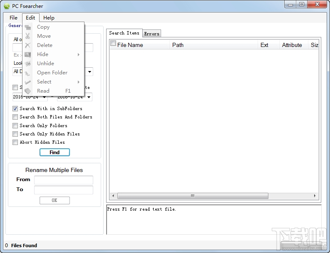
Task: Toggle the select-all checkbox by File Name
Action: pyautogui.click(x=113, y=43)
